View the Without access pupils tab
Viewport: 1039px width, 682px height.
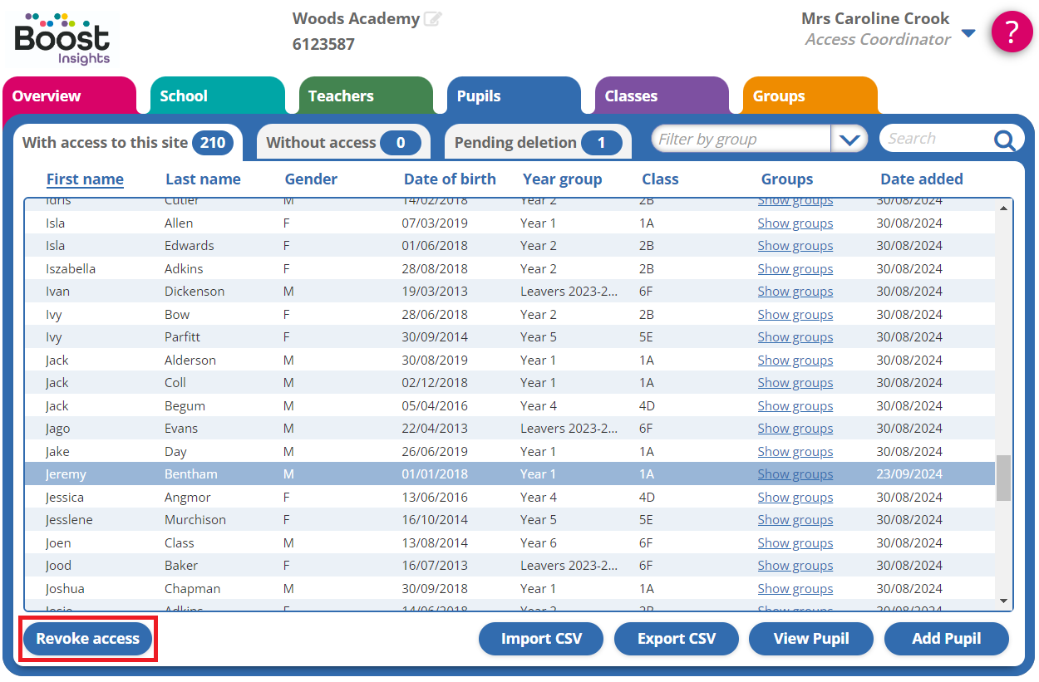coord(342,143)
